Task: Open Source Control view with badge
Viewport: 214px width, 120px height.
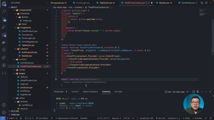Action: pos(4,19)
